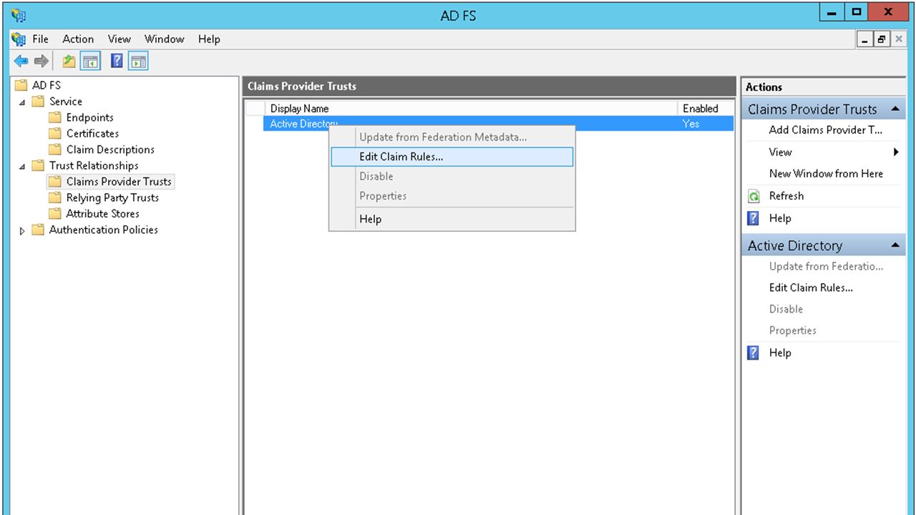Choose Edit Claim Rules in context menu
The width and height of the screenshot is (916, 515).
(452, 157)
